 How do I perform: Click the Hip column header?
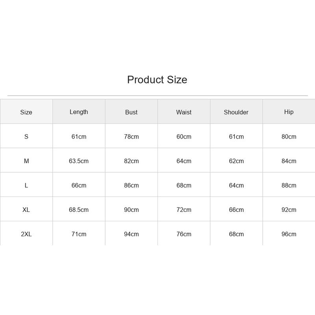[289, 112]
